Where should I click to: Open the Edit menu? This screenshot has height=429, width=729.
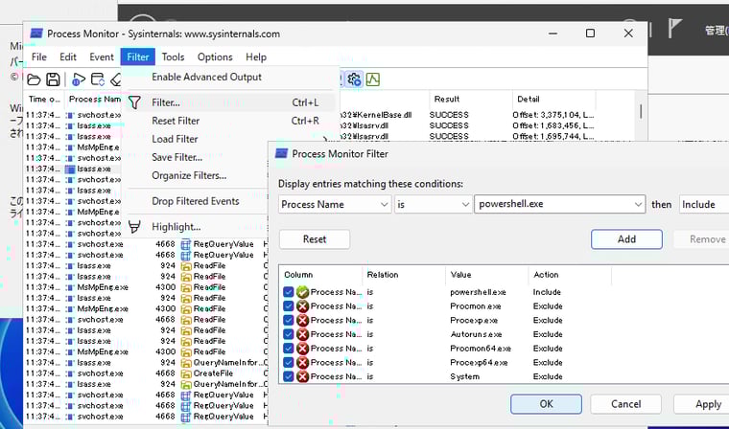[68, 57]
